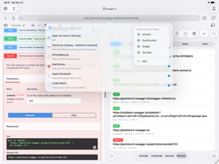Image resolution: width=219 pixels, height=164 pixels.
Task: Expand chevron for DELETE order/123 request
Action: pos(211,143)
